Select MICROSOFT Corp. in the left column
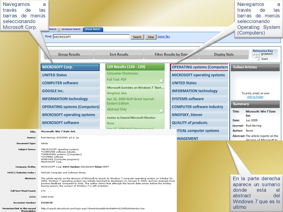Image resolution: width=283 pixels, height=212 pixels. [x=70, y=67]
